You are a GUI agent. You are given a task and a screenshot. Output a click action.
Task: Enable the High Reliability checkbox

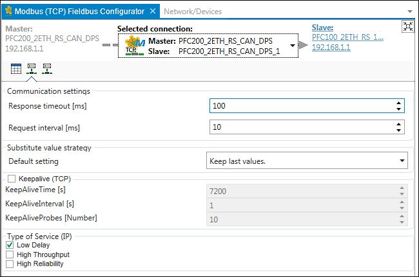point(10,264)
